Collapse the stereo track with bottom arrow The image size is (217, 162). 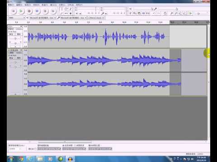(x=15, y=94)
